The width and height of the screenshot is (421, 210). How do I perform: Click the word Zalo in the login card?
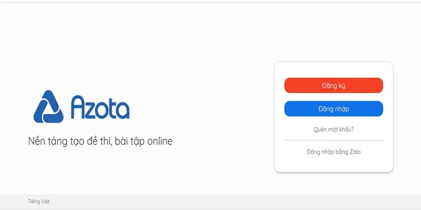tap(355, 152)
